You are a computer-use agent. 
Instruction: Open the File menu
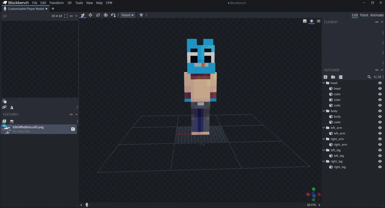pyautogui.click(x=35, y=3)
